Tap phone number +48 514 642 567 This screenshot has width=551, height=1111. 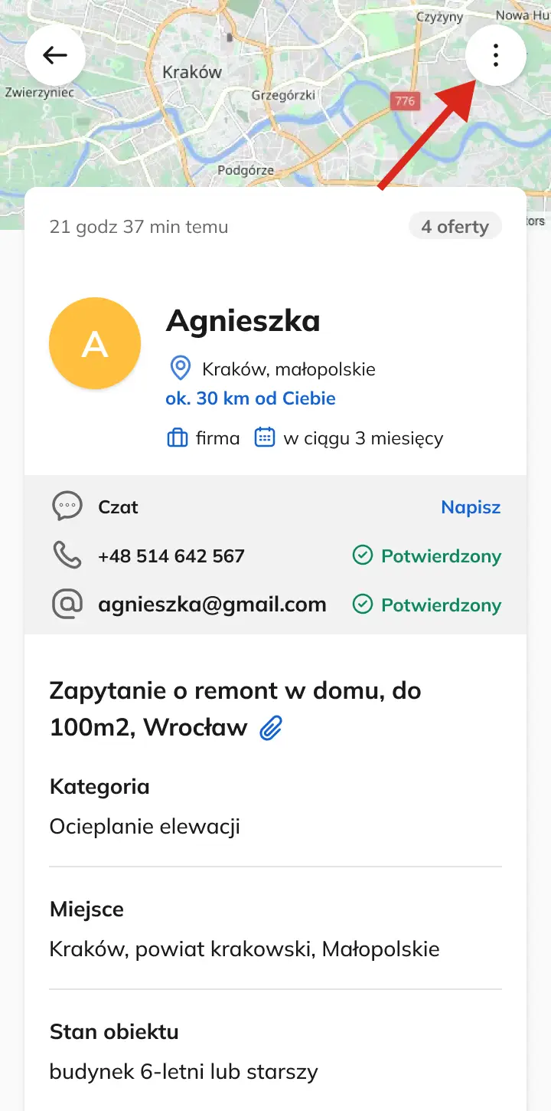tap(171, 556)
